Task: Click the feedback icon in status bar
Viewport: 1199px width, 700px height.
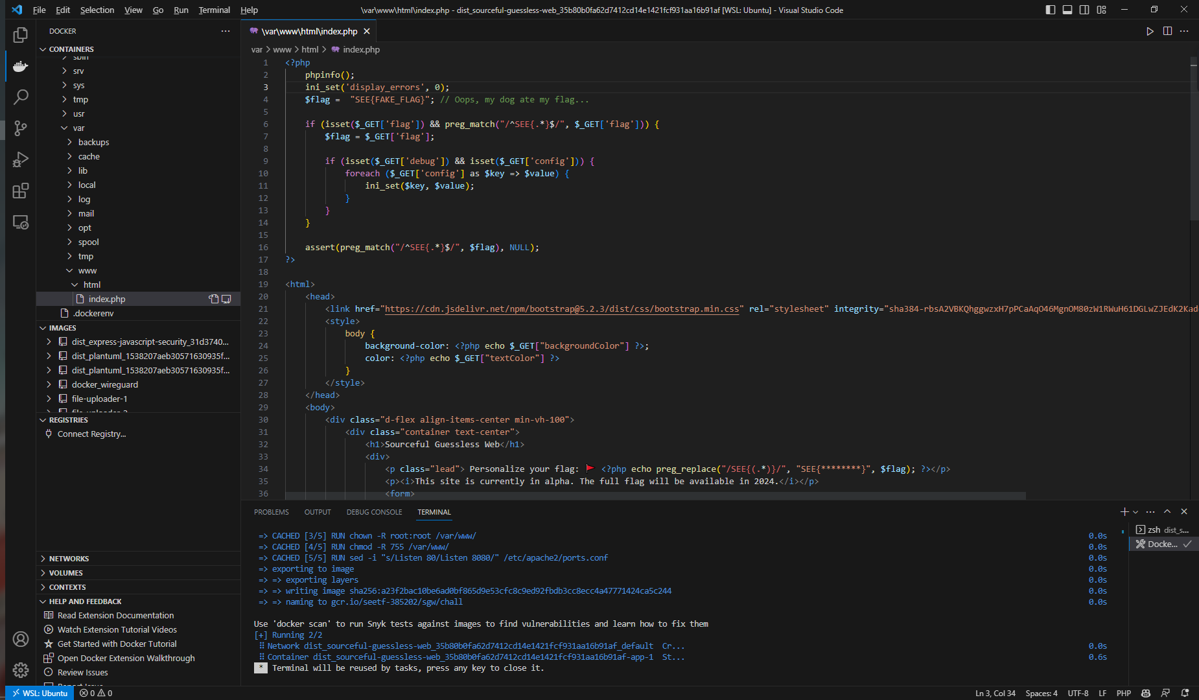Action: pyautogui.click(x=1165, y=693)
